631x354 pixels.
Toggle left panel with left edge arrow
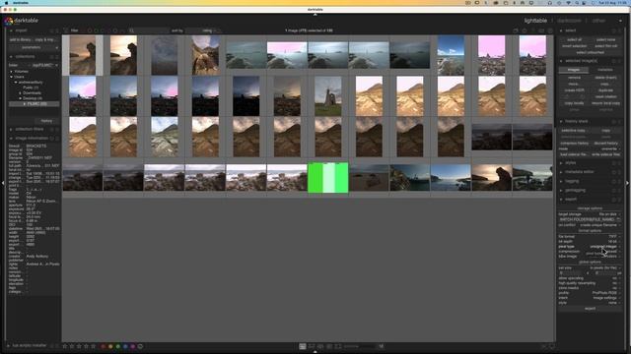pyautogui.click(x=3, y=183)
